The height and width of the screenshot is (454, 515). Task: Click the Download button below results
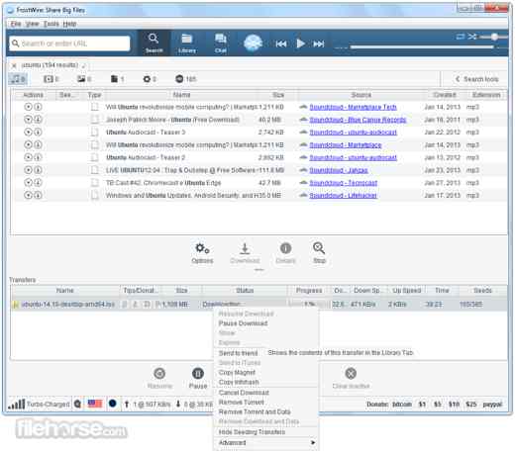coord(245,253)
